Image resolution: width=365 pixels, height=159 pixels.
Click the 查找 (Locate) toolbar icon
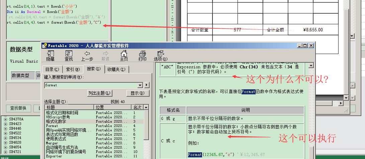click(69, 56)
